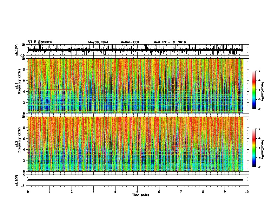This screenshot has height=215, width=278.
Task: Click the time axis tick label '10'
Action: tap(247, 192)
